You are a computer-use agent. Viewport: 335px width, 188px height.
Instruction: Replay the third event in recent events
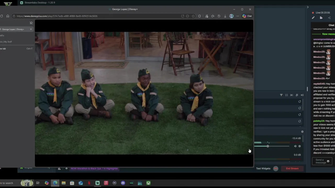pos(300,115)
